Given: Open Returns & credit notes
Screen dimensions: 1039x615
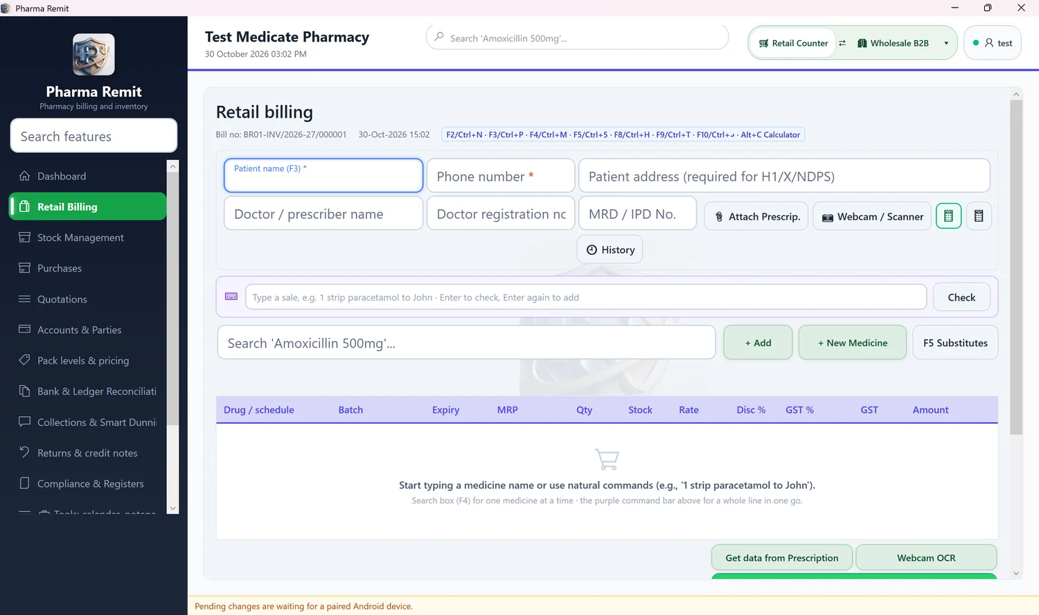Looking at the screenshot, I should [88, 453].
